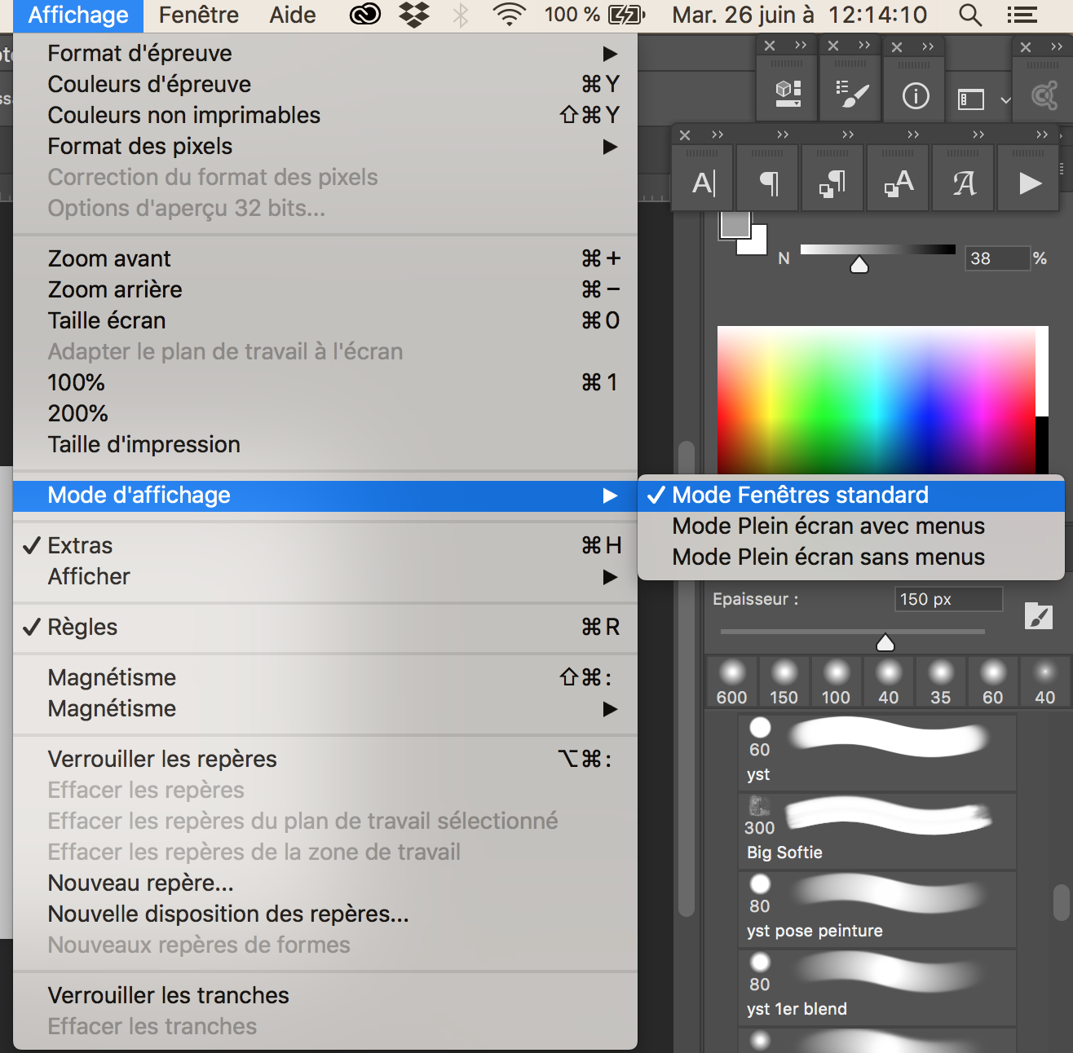The height and width of the screenshot is (1053, 1073).
Task: Open the Brush Settings panel icon
Action: click(851, 95)
